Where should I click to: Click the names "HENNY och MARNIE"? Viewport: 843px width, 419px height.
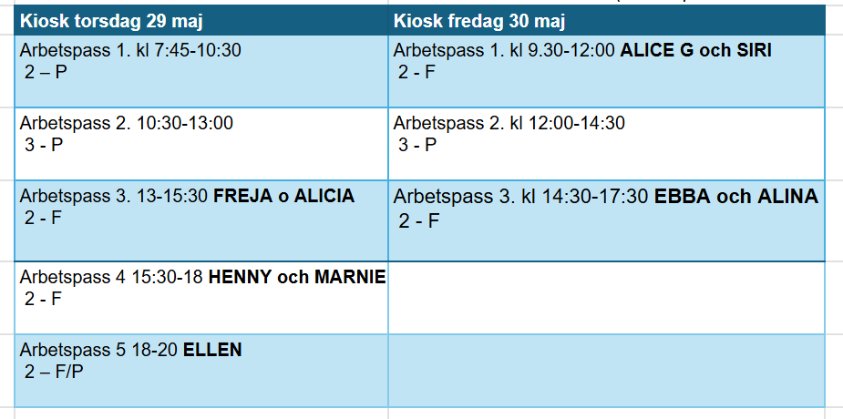click(297, 278)
